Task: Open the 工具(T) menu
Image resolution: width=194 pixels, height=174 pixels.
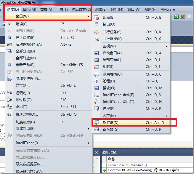Action: (x=62, y=9)
